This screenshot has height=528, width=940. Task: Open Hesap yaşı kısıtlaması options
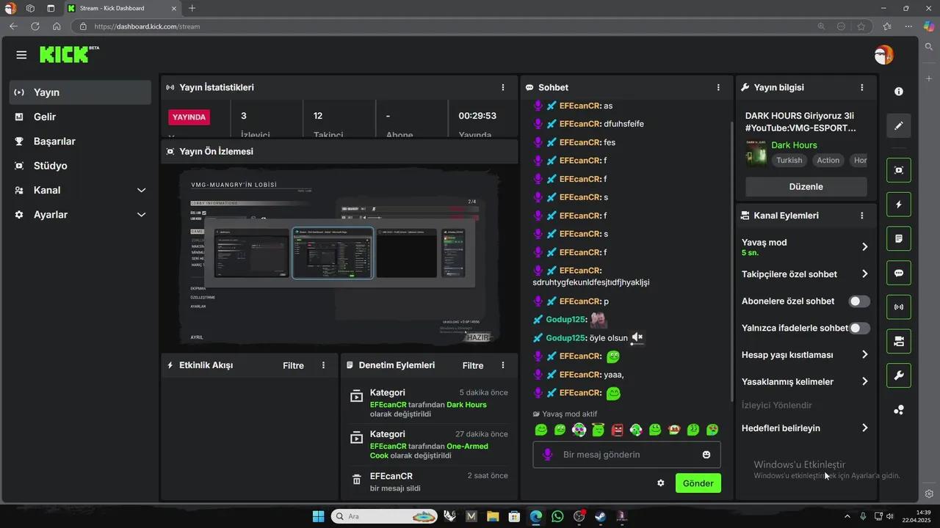click(x=806, y=355)
